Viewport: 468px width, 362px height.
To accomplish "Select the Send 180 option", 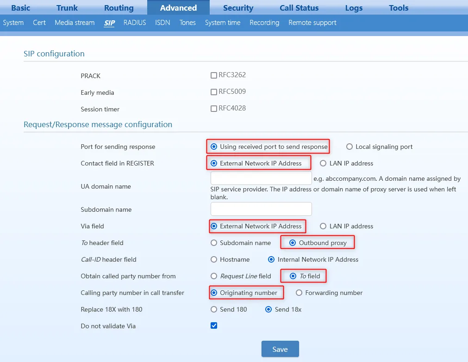I will (x=214, y=309).
